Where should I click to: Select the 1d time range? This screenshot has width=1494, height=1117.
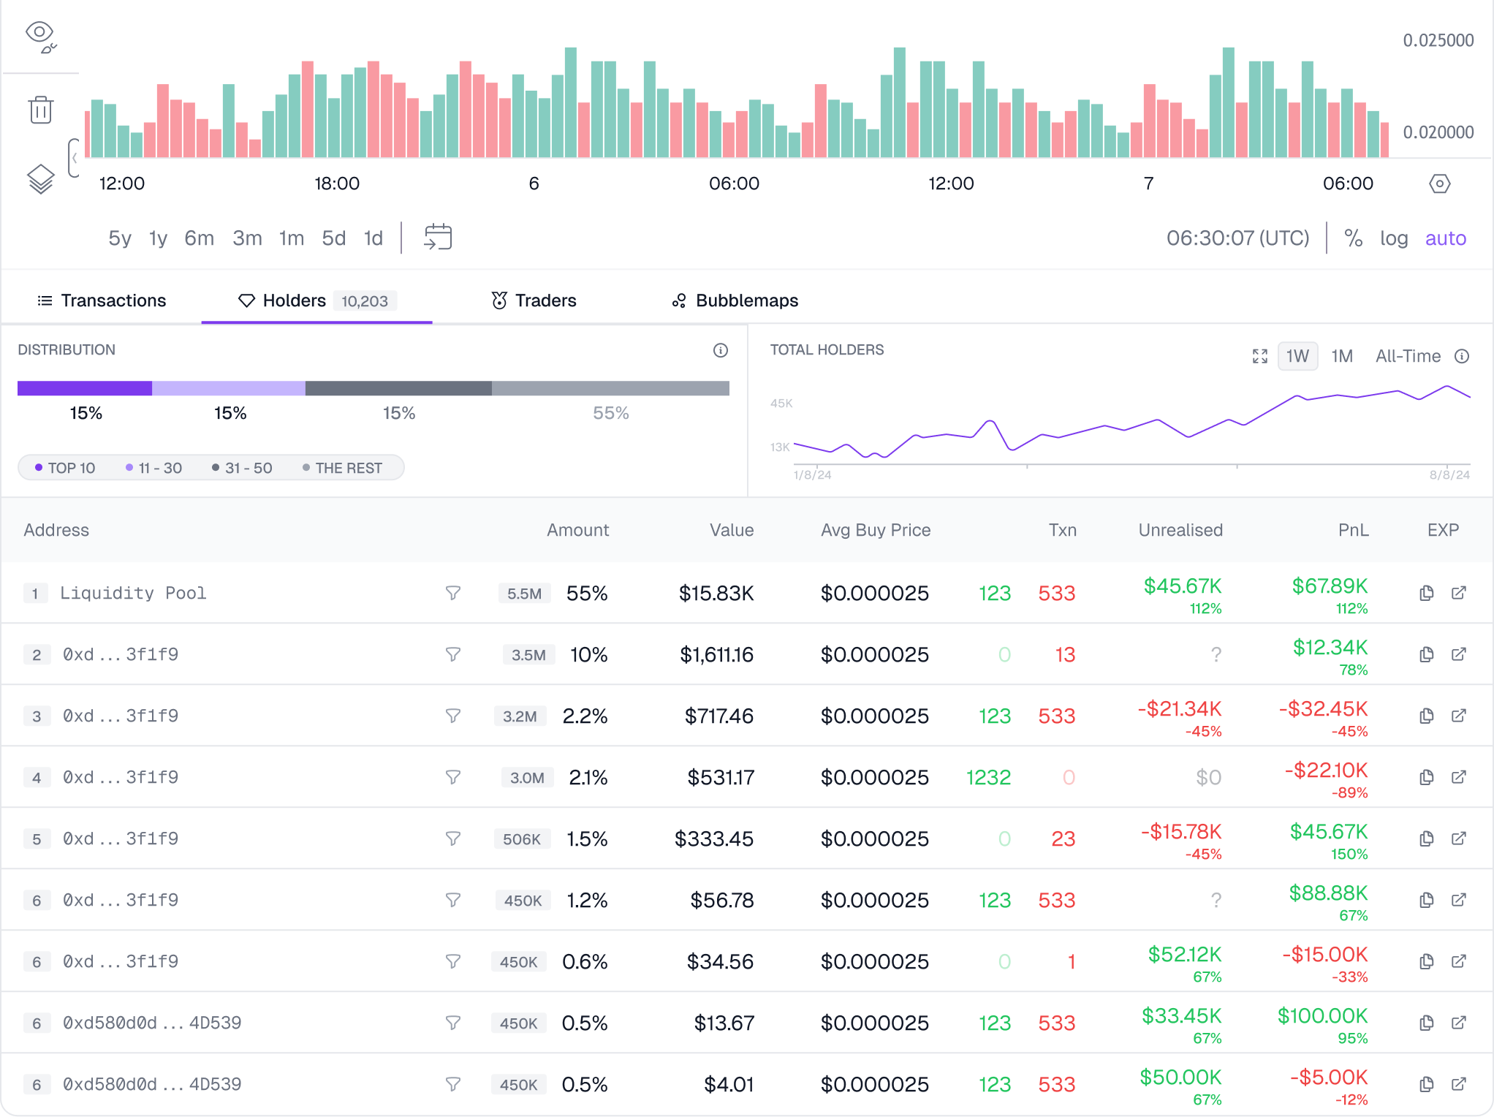[373, 238]
